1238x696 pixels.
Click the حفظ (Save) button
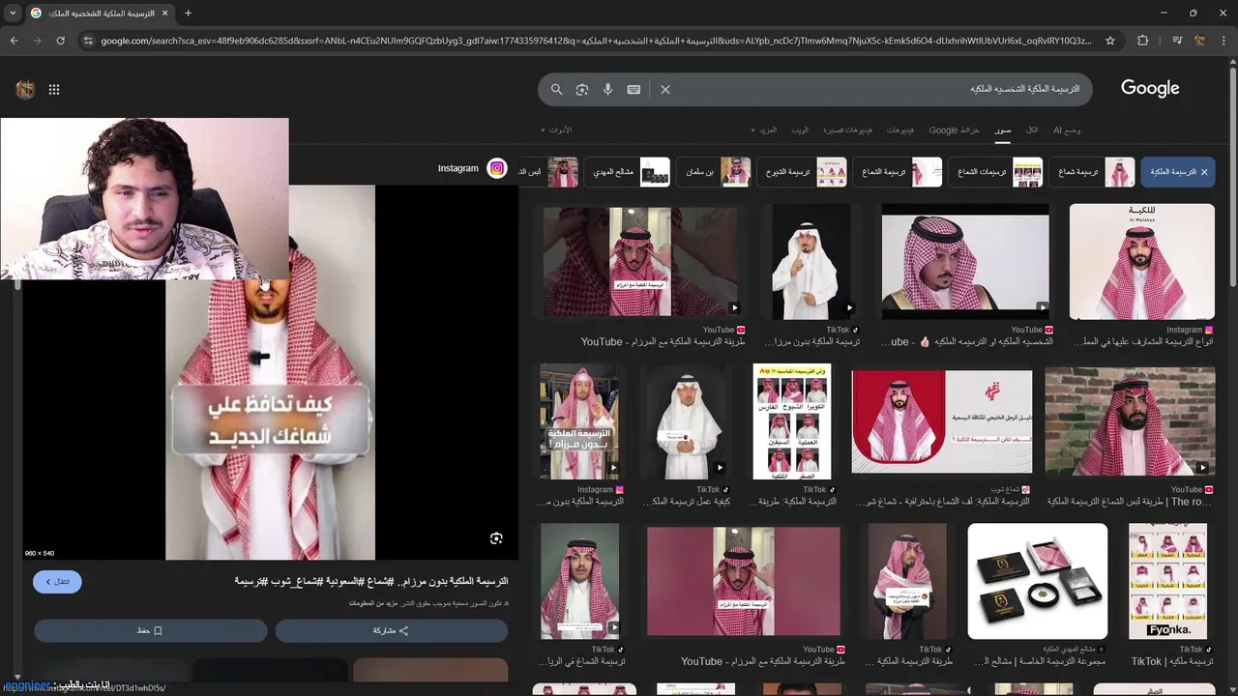tap(150, 630)
